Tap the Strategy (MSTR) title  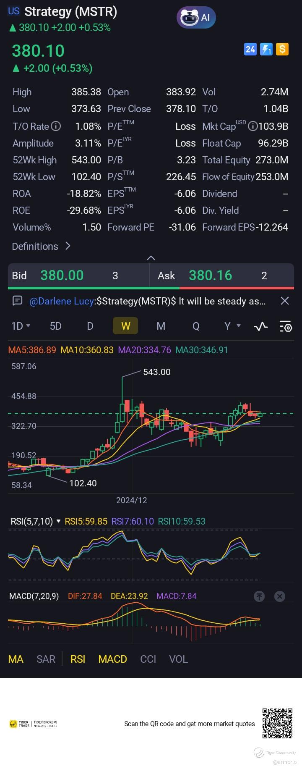[71, 11]
